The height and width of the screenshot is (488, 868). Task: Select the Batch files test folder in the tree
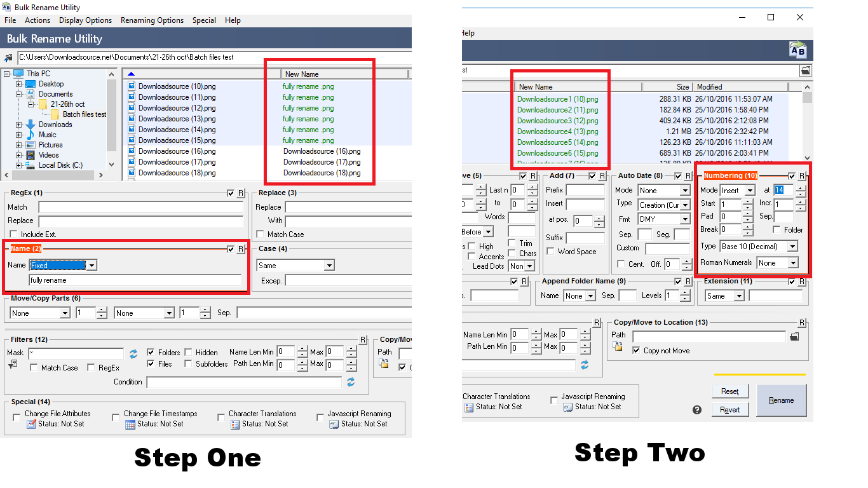coord(79,114)
